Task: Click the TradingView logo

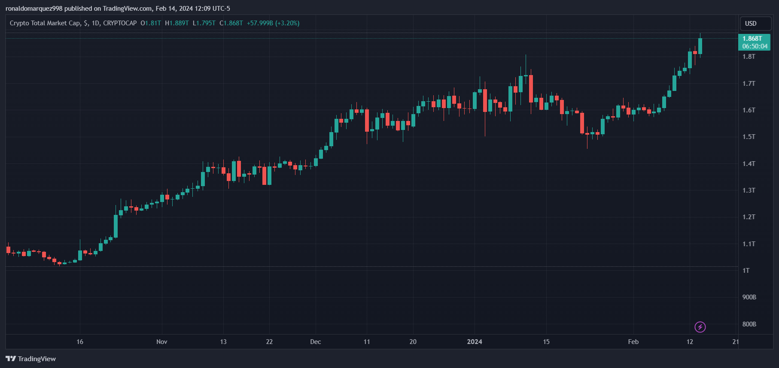Action: (x=30, y=359)
